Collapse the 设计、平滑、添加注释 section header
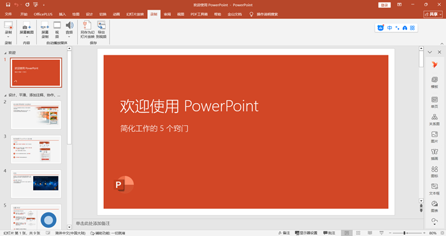The image size is (446, 236). 5,95
